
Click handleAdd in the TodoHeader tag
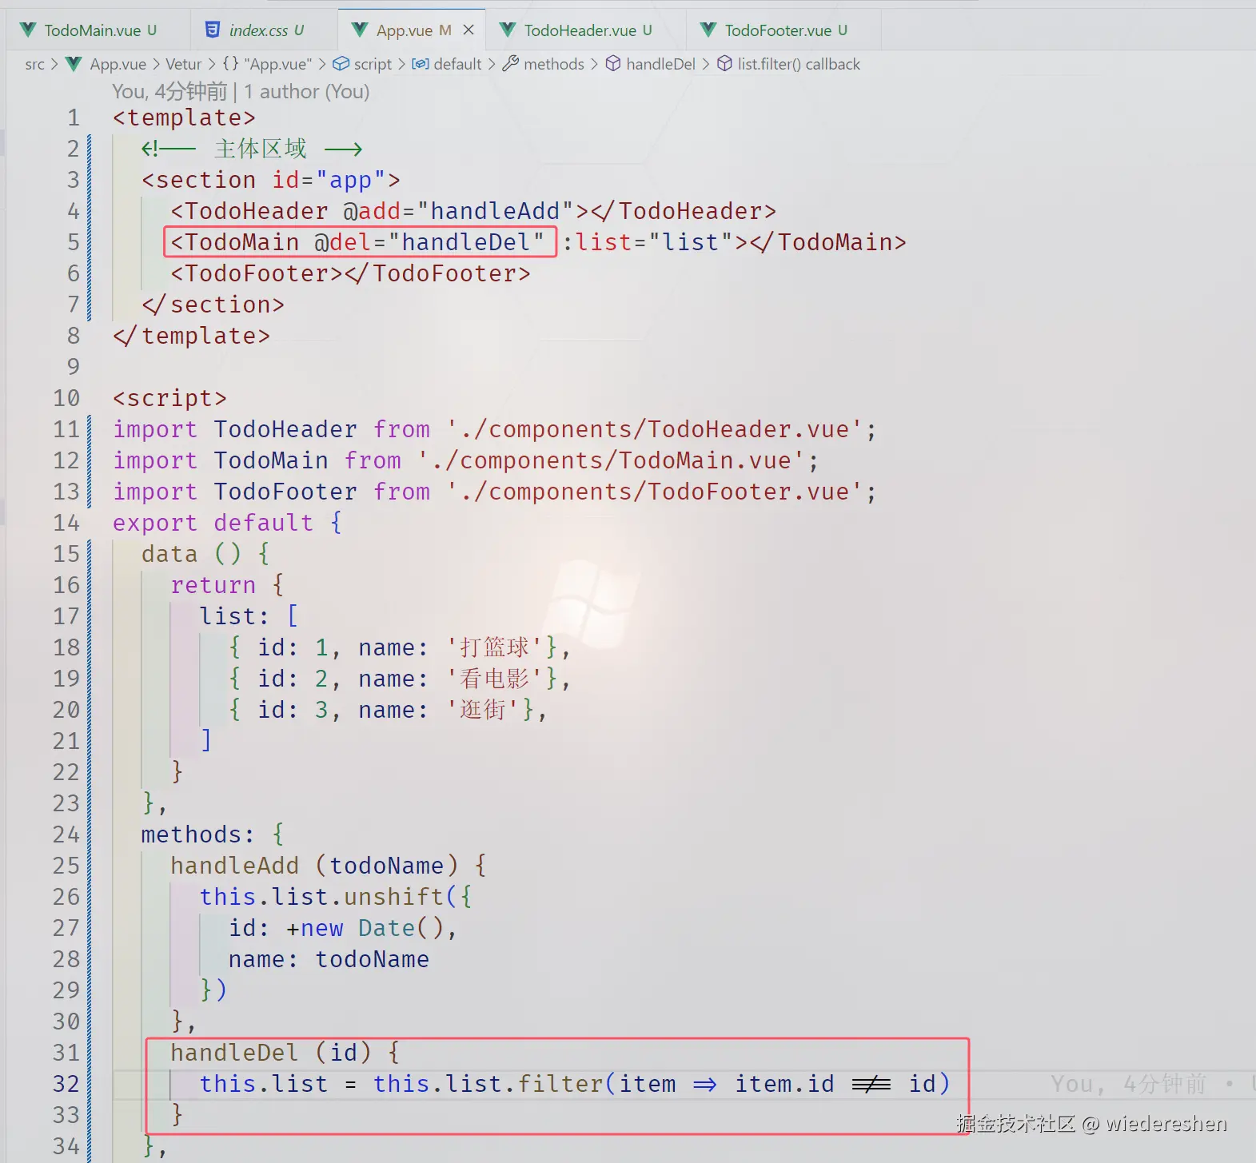coord(495,211)
